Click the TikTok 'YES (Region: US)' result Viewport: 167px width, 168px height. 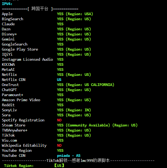[74, 136]
